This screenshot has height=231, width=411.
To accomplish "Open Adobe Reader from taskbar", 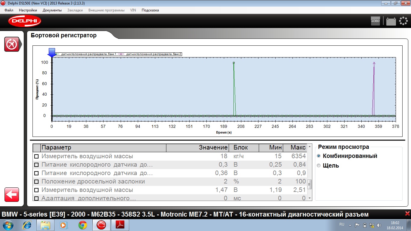I will 120,225.
